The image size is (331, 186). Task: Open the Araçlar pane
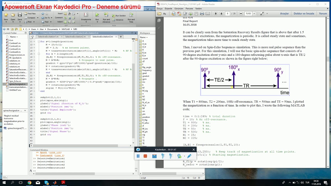[x=284, y=14]
